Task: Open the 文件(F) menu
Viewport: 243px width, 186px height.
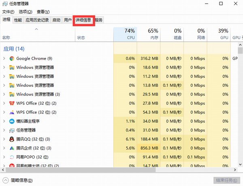Action: coord(9,12)
